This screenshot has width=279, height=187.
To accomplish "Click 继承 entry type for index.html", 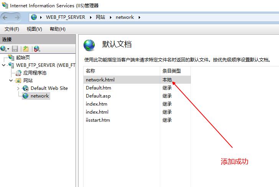I will pyautogui.click(x=167, y=112).
